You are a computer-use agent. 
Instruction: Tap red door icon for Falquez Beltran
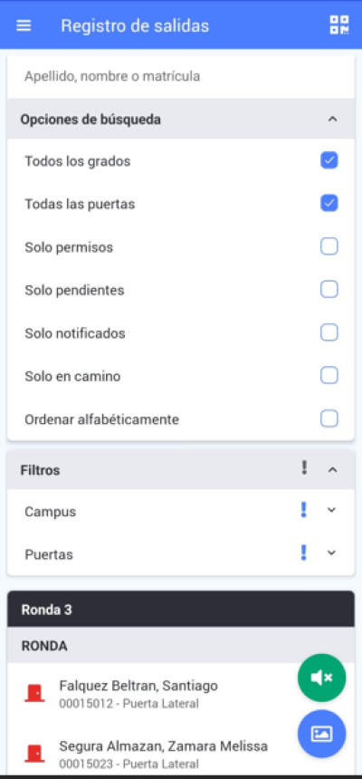click(x=34, y=693)
